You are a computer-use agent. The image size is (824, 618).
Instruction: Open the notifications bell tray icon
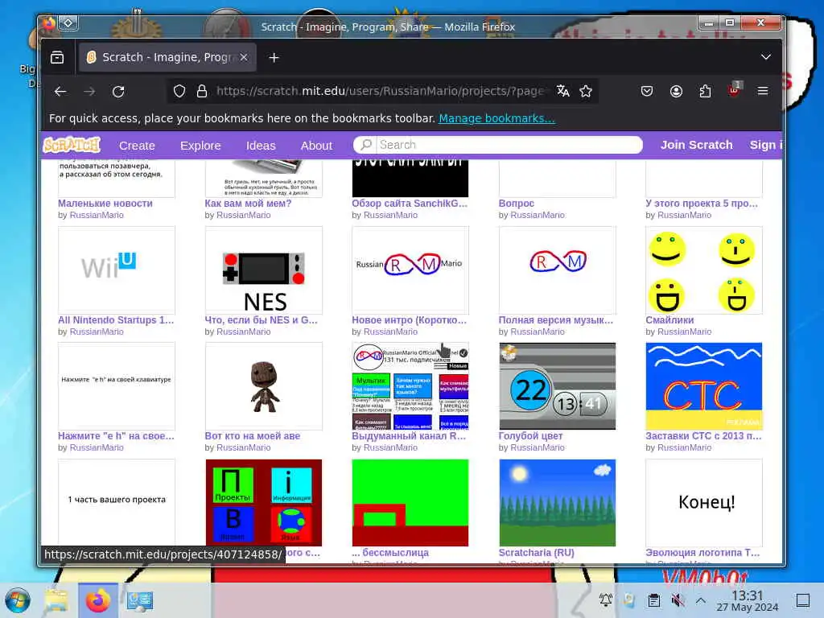(606, 599)
